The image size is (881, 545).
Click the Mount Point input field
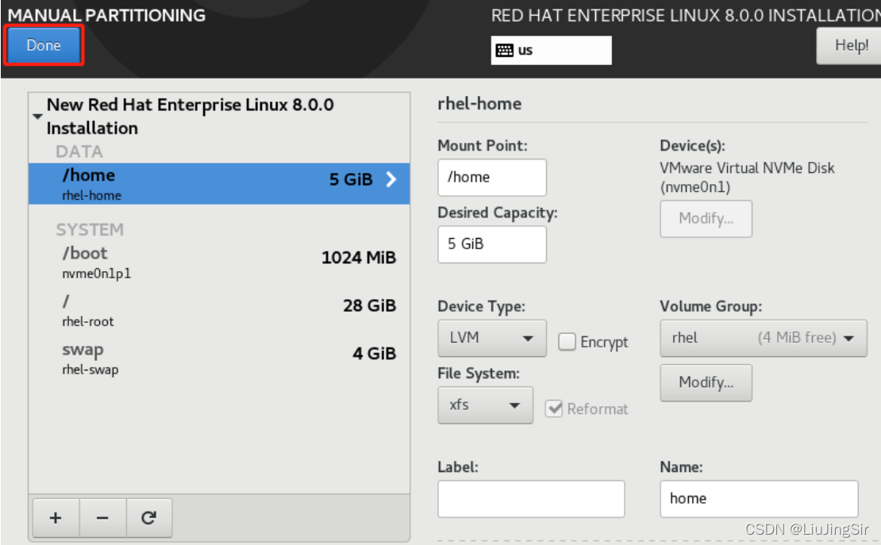[491, 178]
